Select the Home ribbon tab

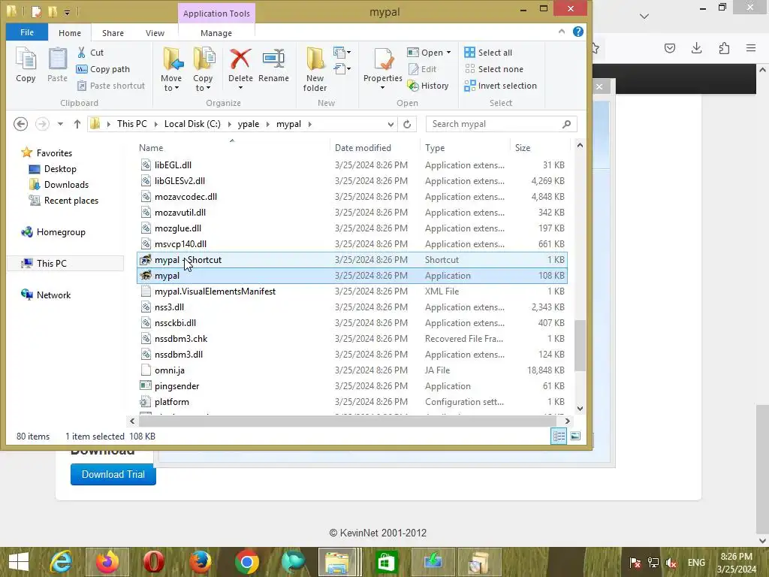tap(70, 33)
